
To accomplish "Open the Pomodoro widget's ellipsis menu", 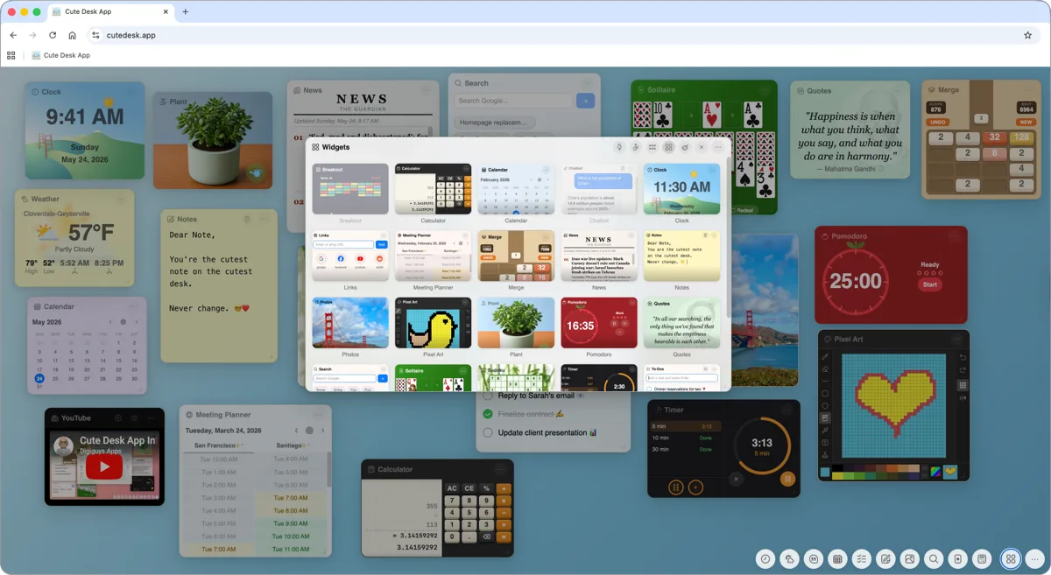I will coord(954,236).
